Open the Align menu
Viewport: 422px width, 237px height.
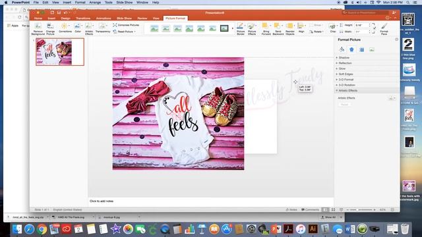pyautogui.click(x=301, y=28)
